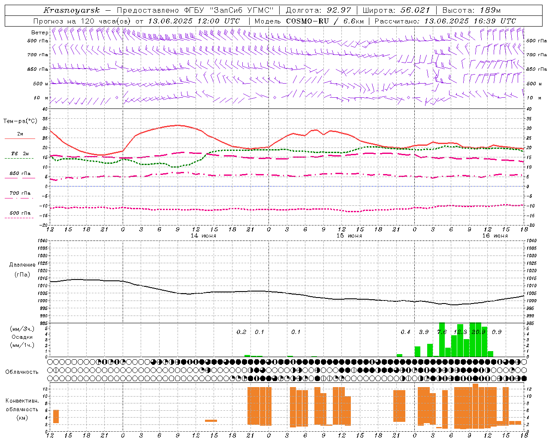Click the "Давление" pressure panel label
The width and height of the screenshot is (549, 439).
(22, 265)
